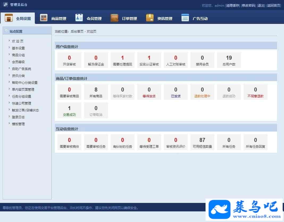The image size is (284, 222).
Task: Click the 退出 logout link
Action: click(x=261, y=6)
